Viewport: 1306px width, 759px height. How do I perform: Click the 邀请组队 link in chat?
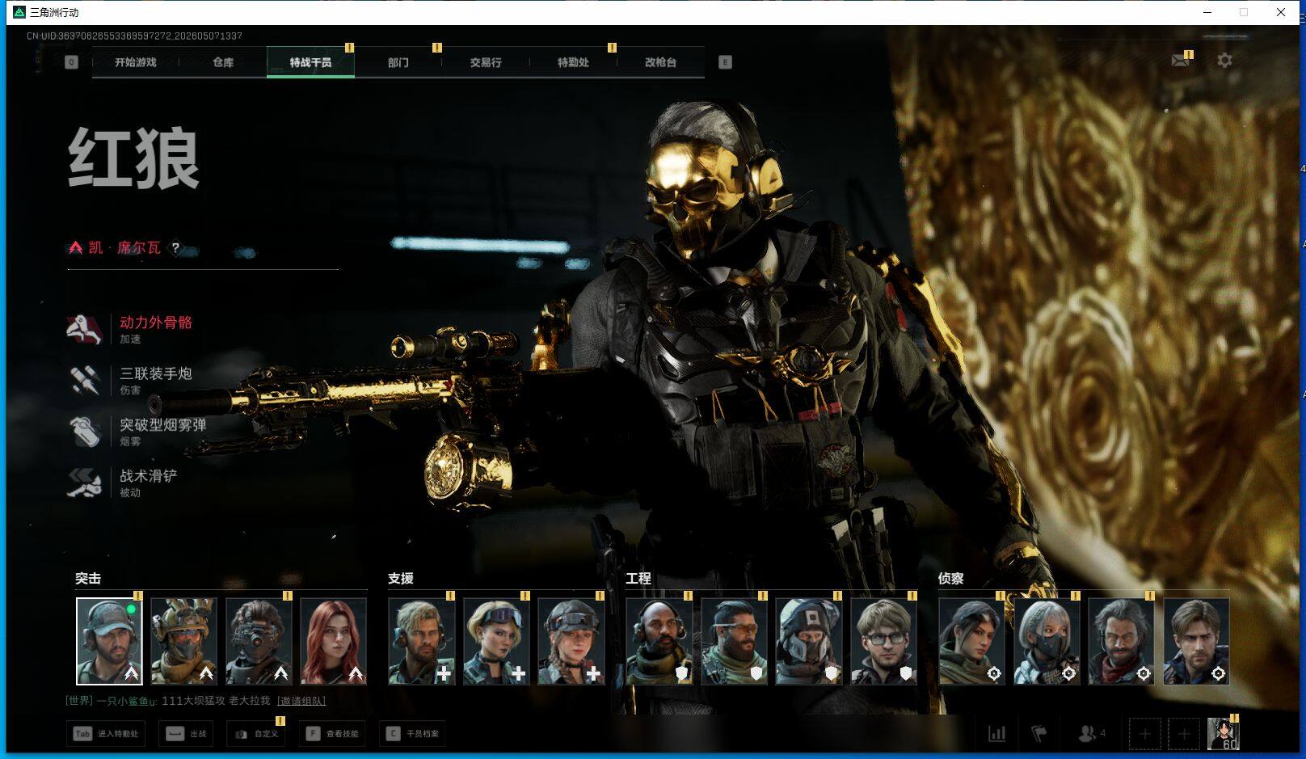point(301,701)
